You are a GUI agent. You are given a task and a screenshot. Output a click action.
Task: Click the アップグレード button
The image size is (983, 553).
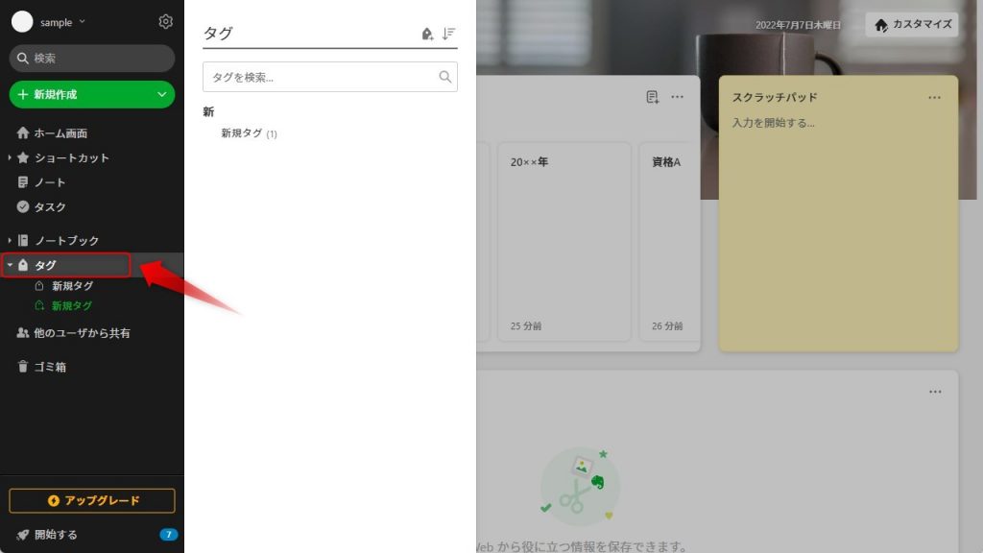pyautogui.click(x=91, y=500)
